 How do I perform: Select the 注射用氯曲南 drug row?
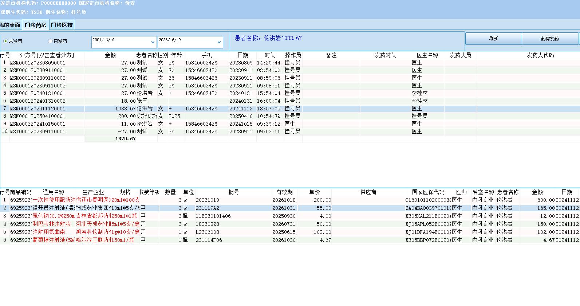click(x=290, y=232)
